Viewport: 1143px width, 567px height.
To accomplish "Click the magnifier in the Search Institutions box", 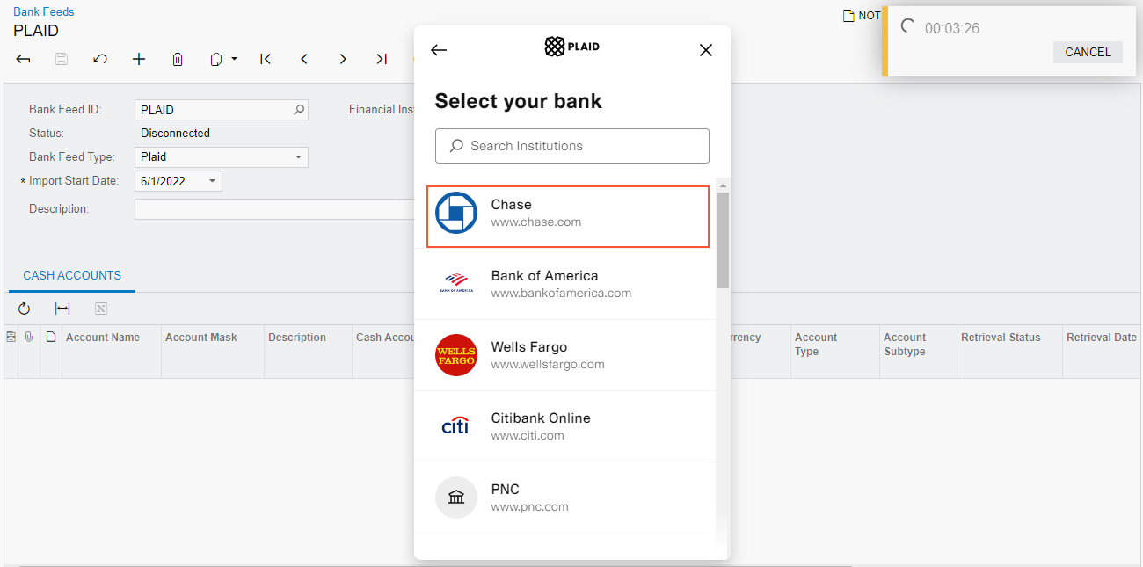I will tap(456, 146).
